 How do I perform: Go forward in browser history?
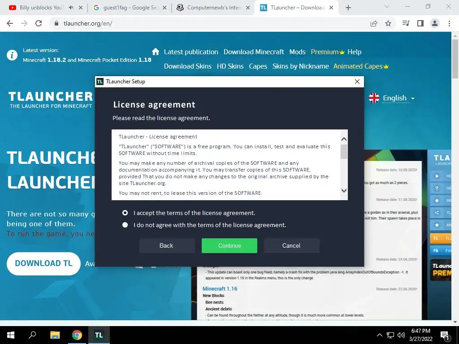pos(24,23)
